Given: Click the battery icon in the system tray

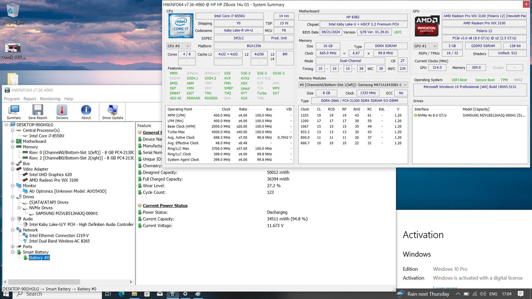Looking at the screenshot, I should pyautogui.click(x=466, y=294).
